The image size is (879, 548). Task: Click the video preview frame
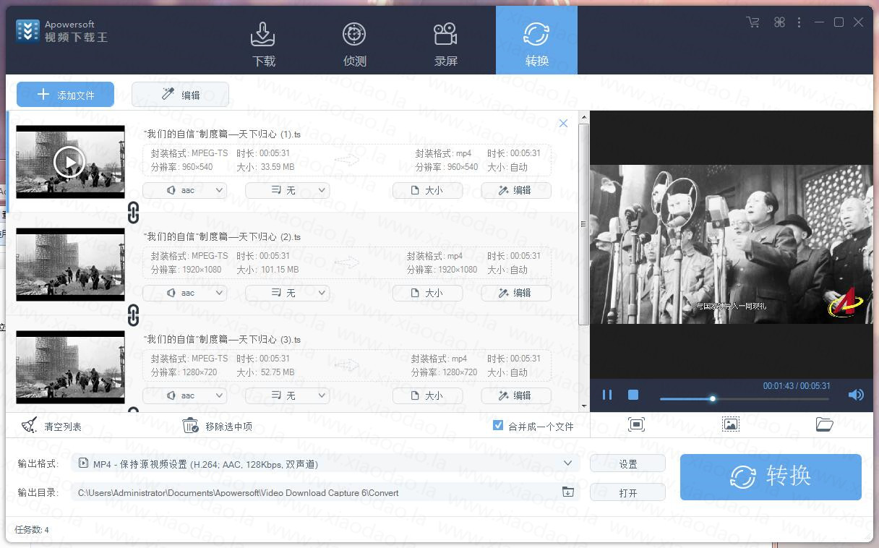[732, 244]
